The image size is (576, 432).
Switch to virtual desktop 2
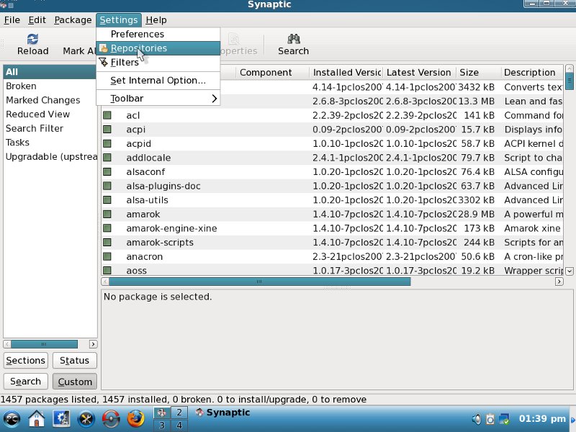[179, 413]
